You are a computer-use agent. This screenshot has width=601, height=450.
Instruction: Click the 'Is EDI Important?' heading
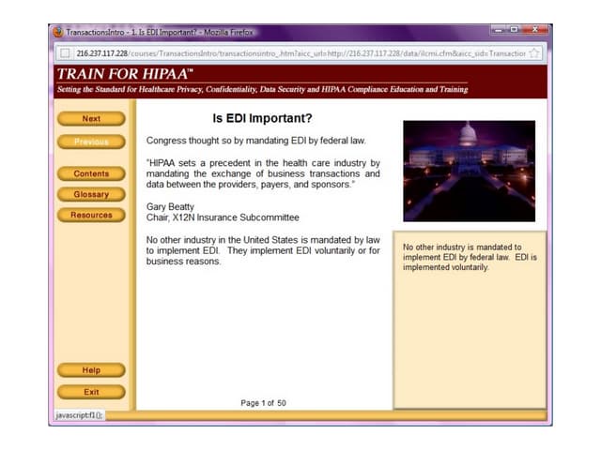pyautogui.click(x=263, y=119)
